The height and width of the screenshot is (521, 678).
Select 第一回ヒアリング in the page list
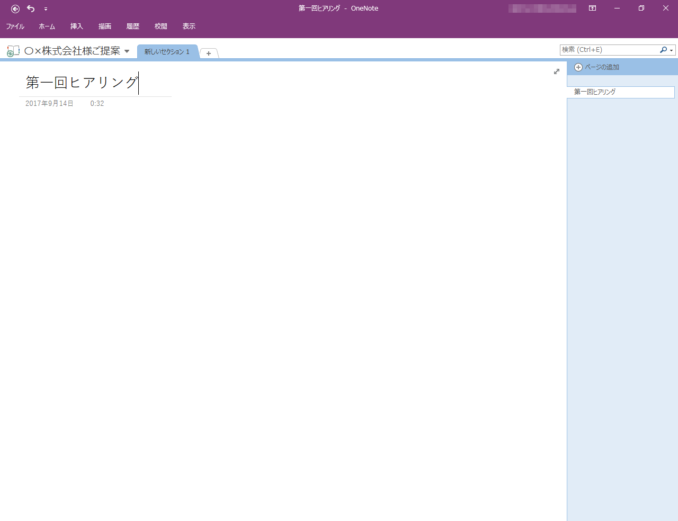(x=595, y=92)
